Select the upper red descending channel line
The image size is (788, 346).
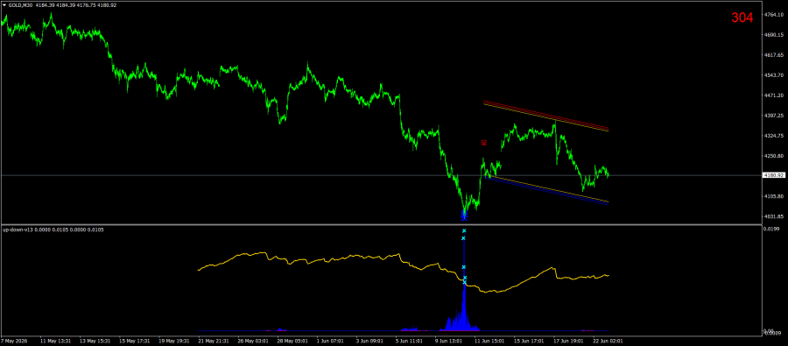tap(545, 115)
